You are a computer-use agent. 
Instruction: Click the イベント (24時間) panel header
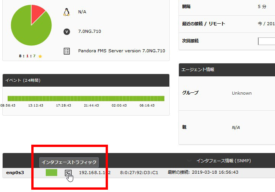86,81
